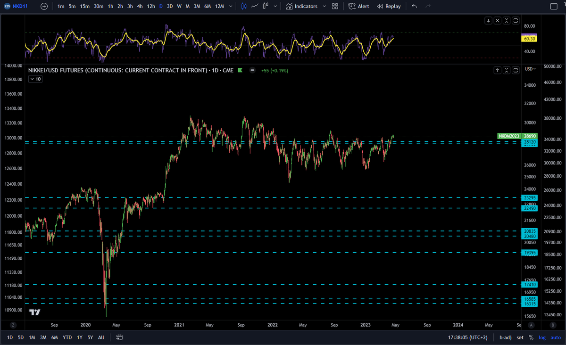This screenshot has width=566, height=345.
Task: Expand the legend's 10 indicators chevron
Action: coord(35,79)
